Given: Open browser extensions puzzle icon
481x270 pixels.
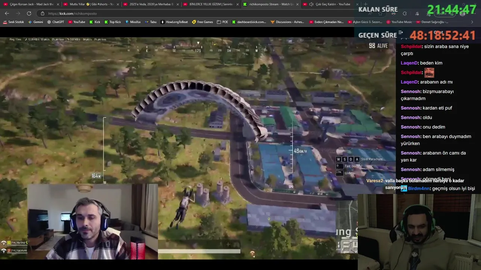Looking at the screenshot, I should click(405, 13).
